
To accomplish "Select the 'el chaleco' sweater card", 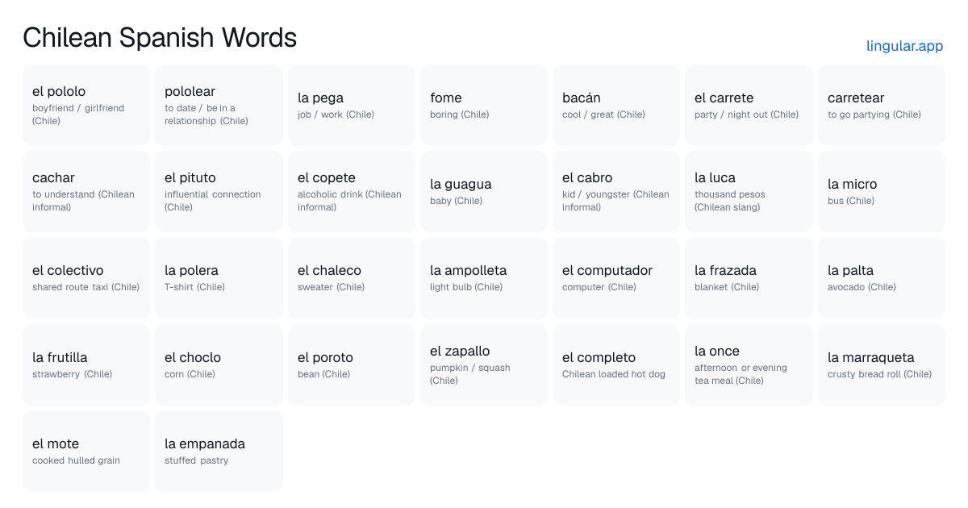I will (x=352, y=278).
